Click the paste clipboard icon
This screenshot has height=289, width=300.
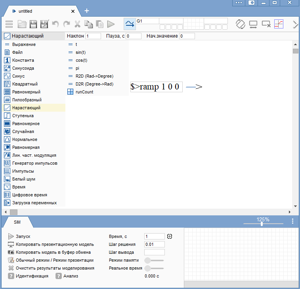[x=99, y=24]
